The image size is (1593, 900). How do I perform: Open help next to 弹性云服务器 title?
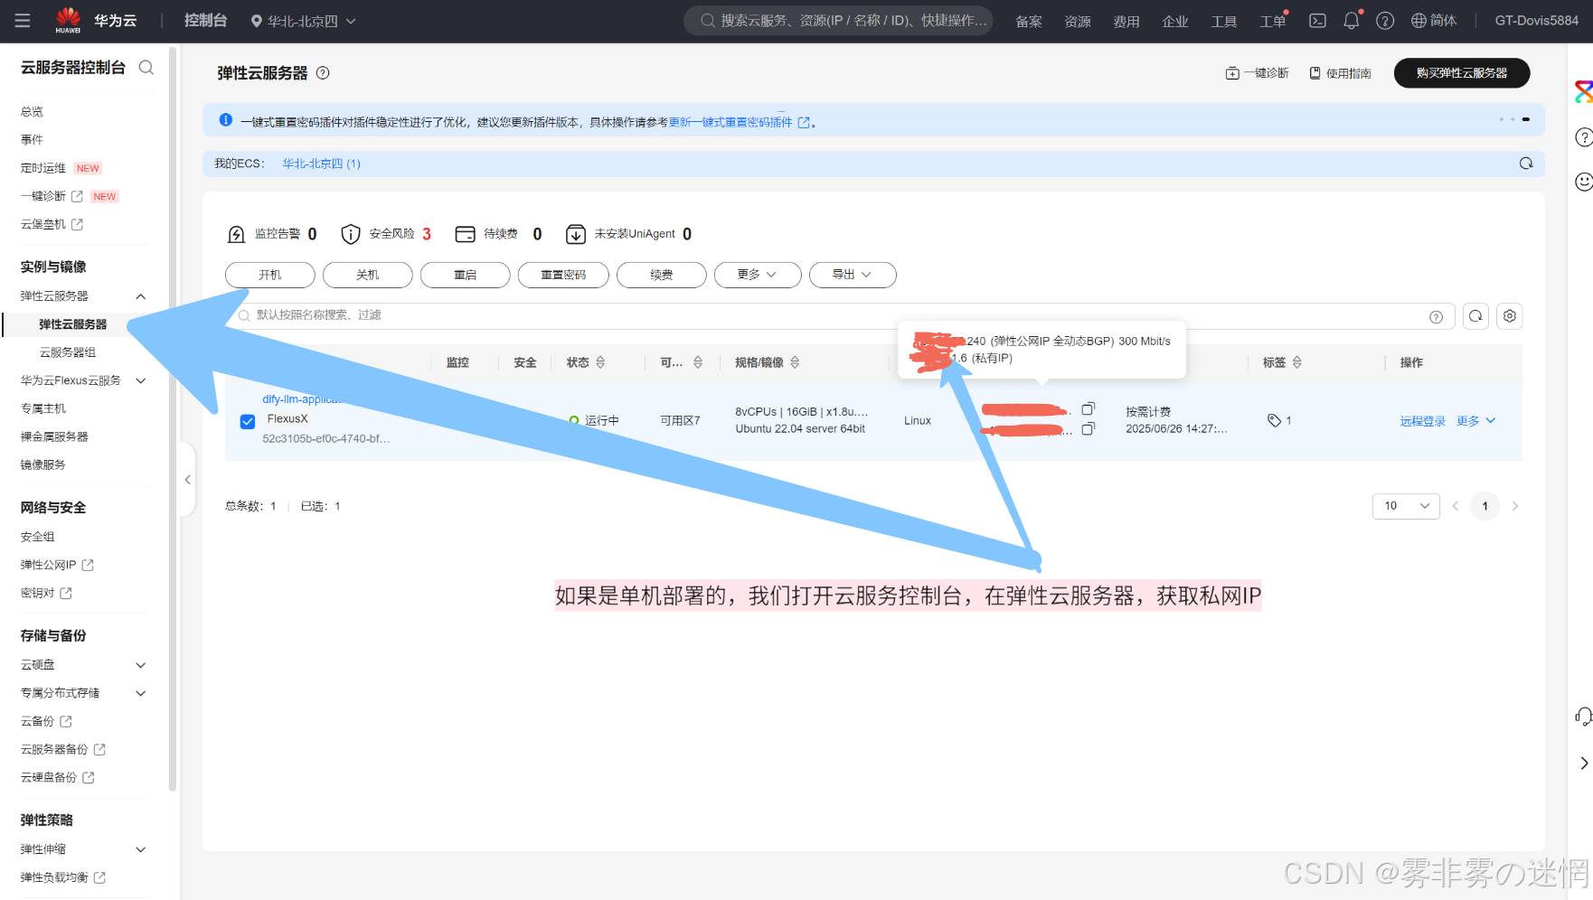click(323, 73)
